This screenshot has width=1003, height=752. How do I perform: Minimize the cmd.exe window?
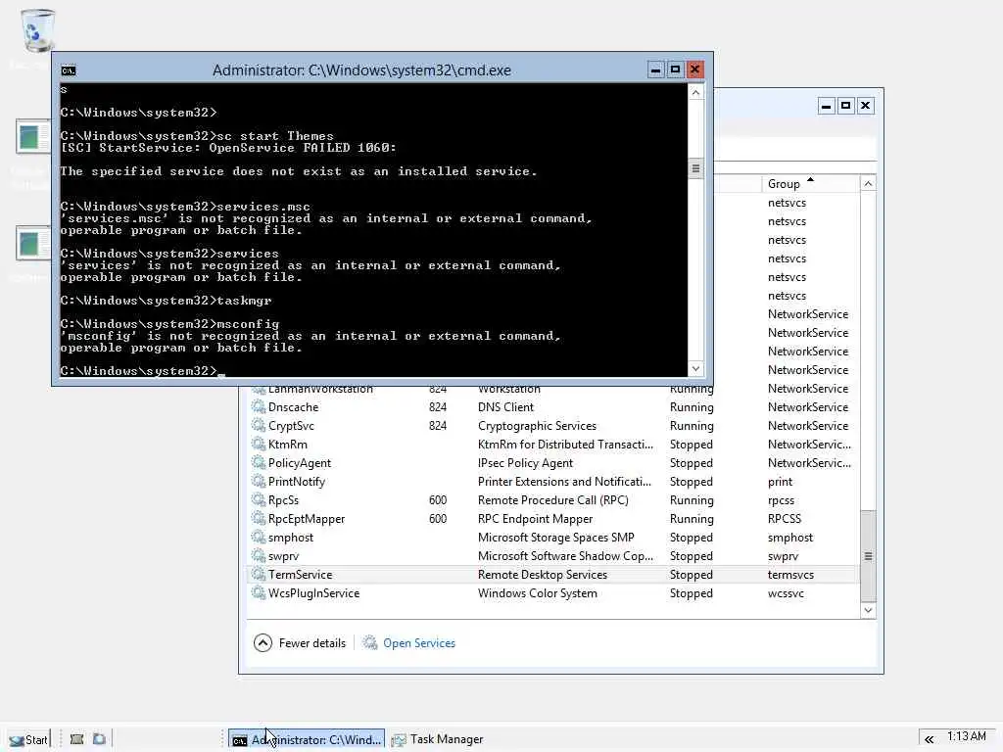click(x=655, y=70)
